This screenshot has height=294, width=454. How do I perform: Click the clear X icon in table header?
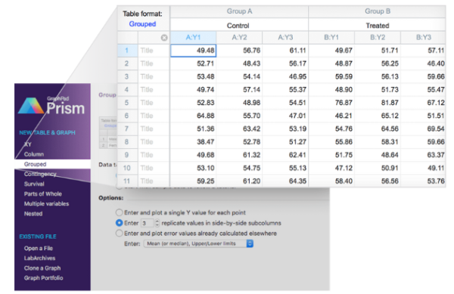pos(164,38)
